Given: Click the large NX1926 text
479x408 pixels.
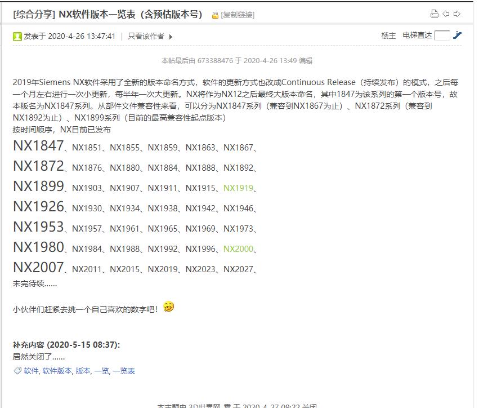Looking at the screenshot, I should click(38, 206).
